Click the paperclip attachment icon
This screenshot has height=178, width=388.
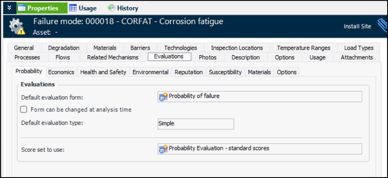click(x=382, y=26)
